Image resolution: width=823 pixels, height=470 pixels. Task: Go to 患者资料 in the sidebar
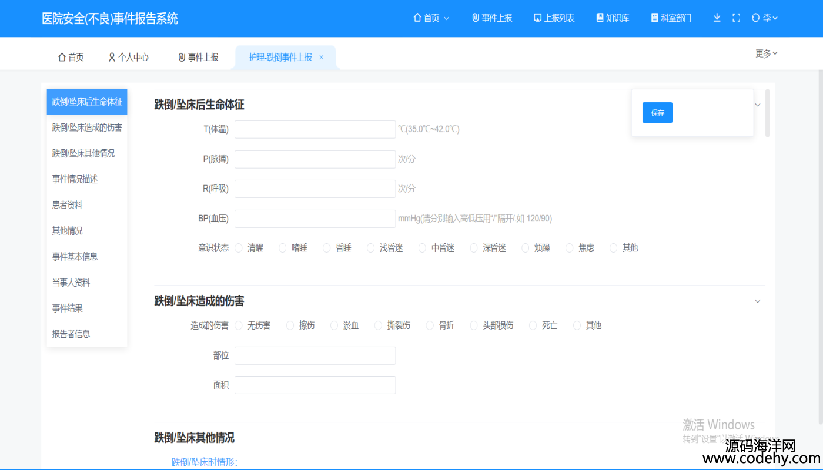[x=68, y=205]
